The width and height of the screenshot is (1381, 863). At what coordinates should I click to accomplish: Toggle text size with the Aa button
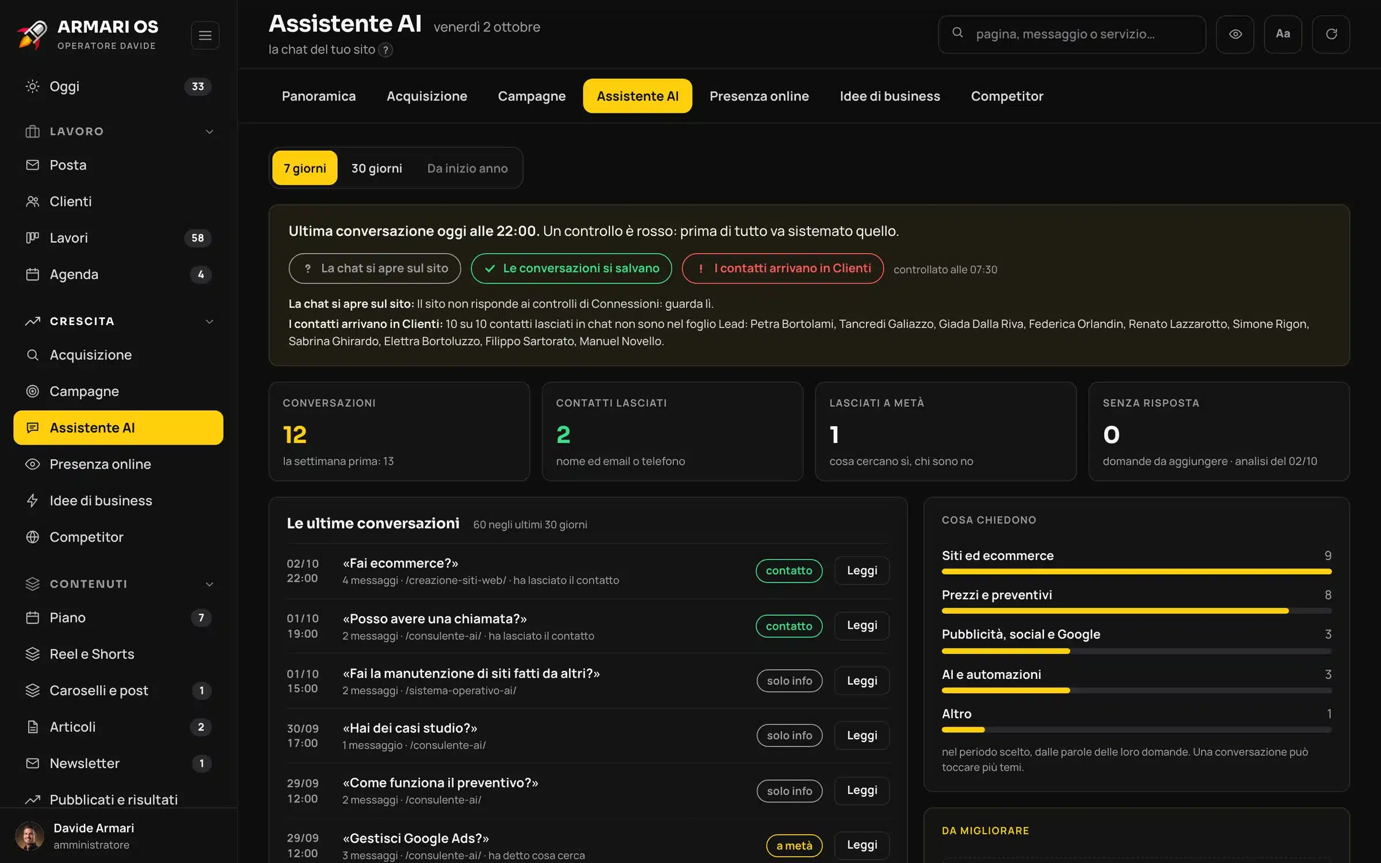pyautogui.click(x=1283, y=34)
